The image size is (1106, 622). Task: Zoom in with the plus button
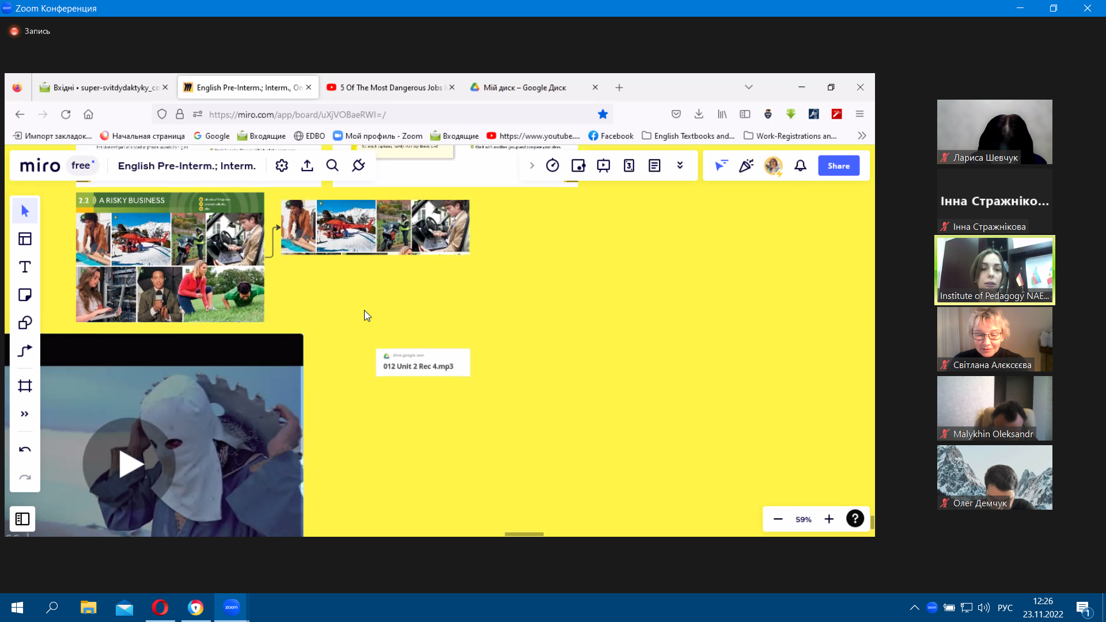(x=829, y=519)
